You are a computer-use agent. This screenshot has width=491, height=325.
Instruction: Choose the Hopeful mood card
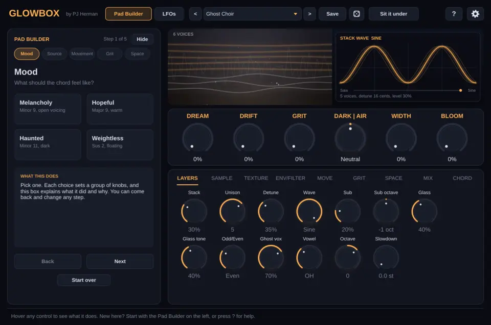[120, 109]
